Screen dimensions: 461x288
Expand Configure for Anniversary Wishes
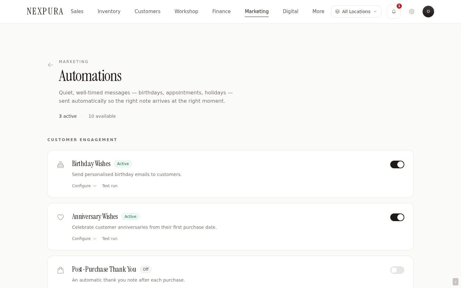(84, 239)
